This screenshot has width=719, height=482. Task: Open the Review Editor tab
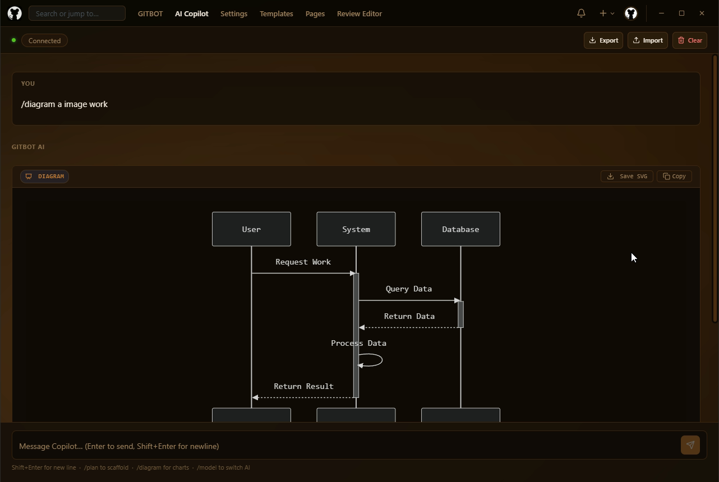pyautogui.click(x=359, y=13)
